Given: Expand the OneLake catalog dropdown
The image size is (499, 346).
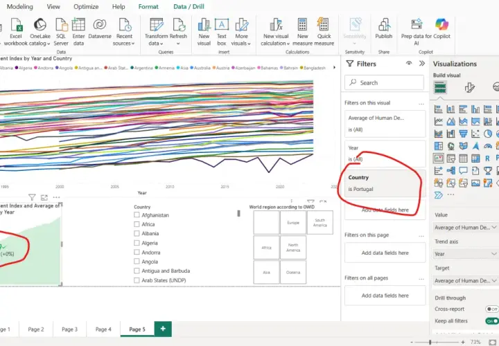Looking at the screenshot, I should click(49, 44).
